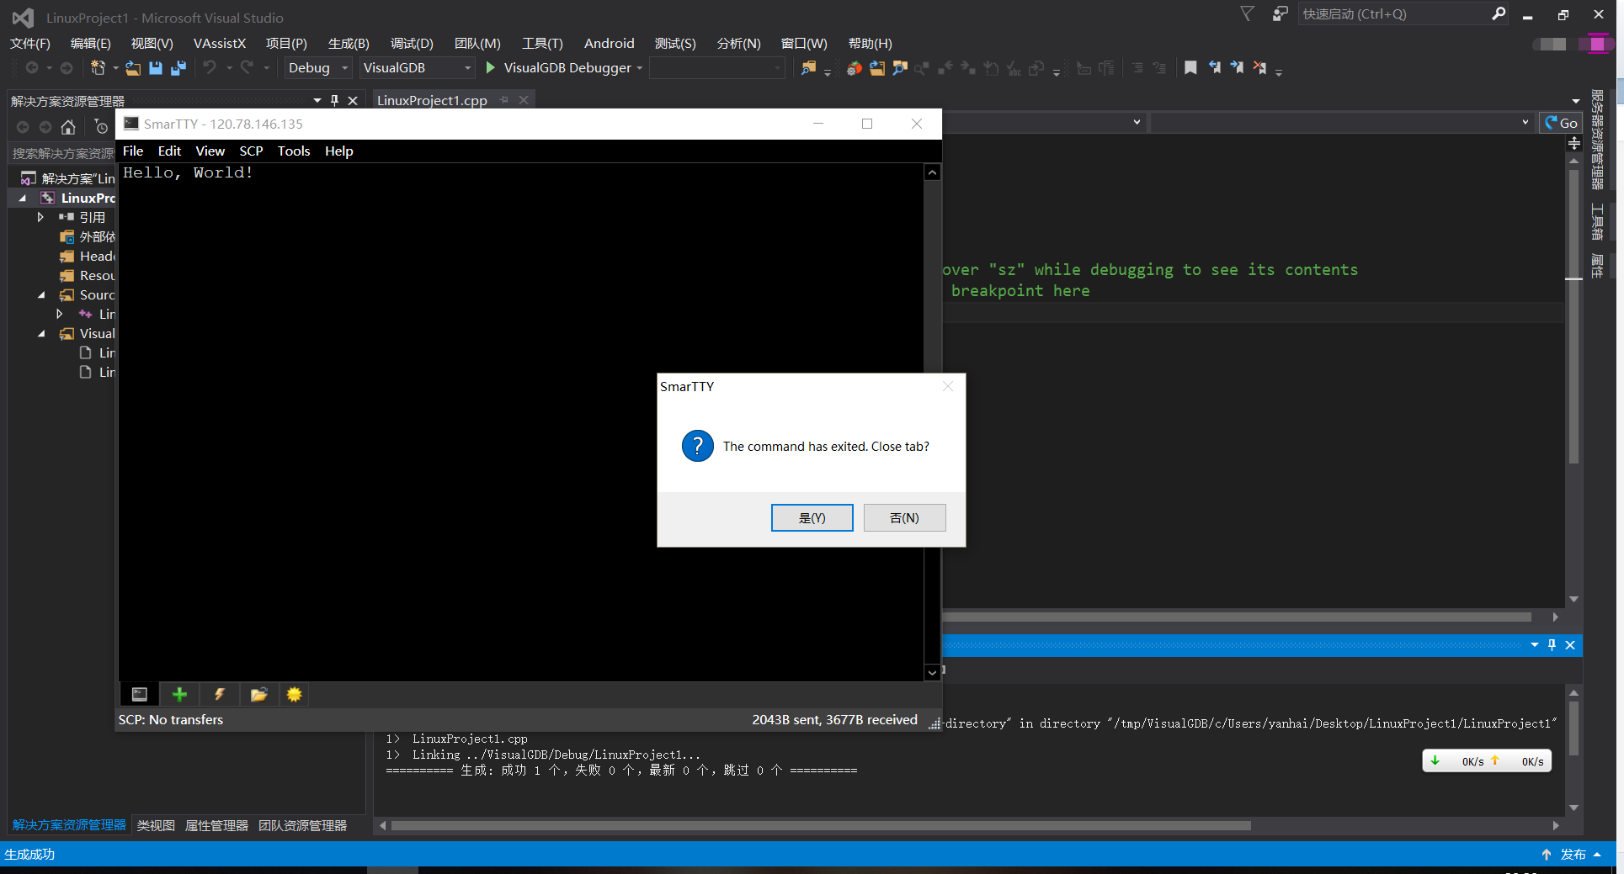Image resolution: width=1624 pixels, height=874 pixels.
Task: Click the next bookmark navigation icon
Action: 1237,67
